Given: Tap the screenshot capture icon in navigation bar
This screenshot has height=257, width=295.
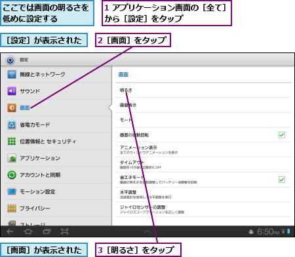Looking at the screenshot, I should [x=64, y=231].
